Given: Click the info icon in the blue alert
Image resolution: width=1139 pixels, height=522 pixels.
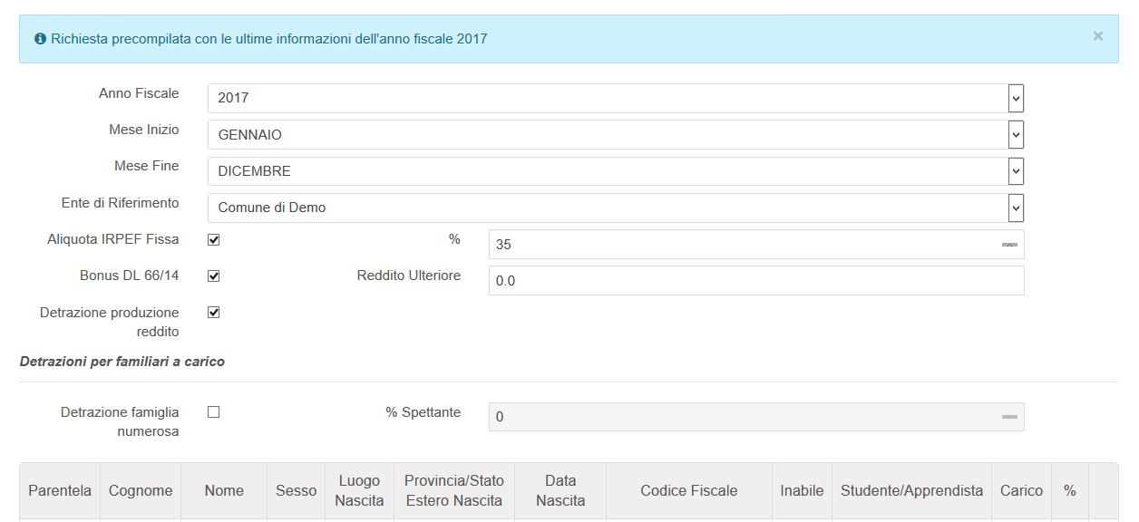Looking at the screenshot, I should (x=40, y=39).
